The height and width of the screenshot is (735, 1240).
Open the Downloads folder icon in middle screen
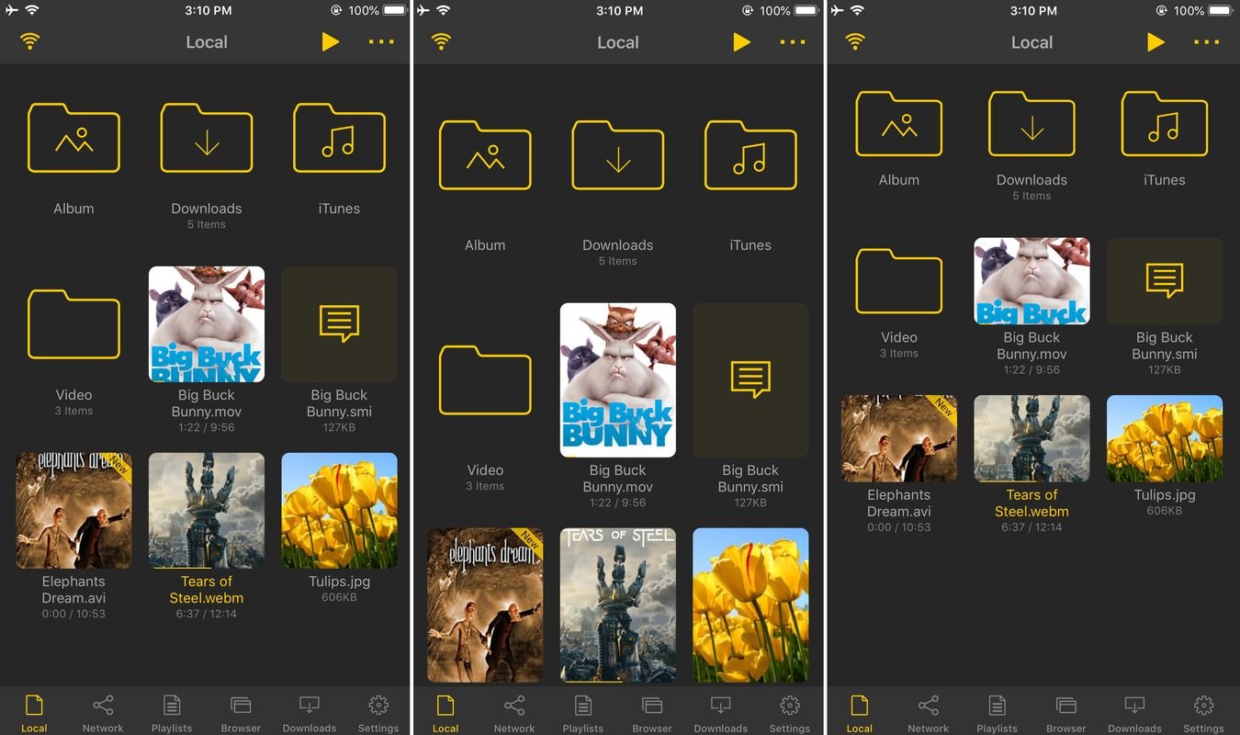pos(618,156)
